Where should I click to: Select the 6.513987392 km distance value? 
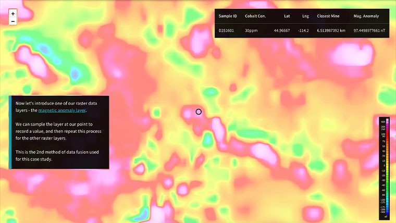coord(331,31)
